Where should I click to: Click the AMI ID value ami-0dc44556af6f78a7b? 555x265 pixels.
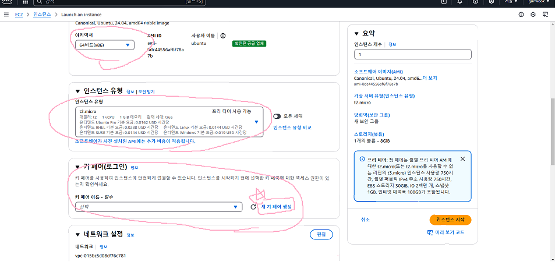click(165, 50)
